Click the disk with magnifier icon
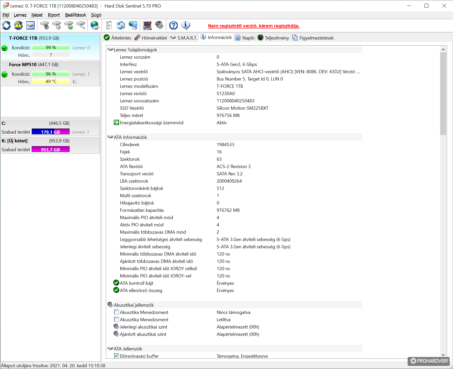The image size is (453, 369). click(x=81, y=25)
